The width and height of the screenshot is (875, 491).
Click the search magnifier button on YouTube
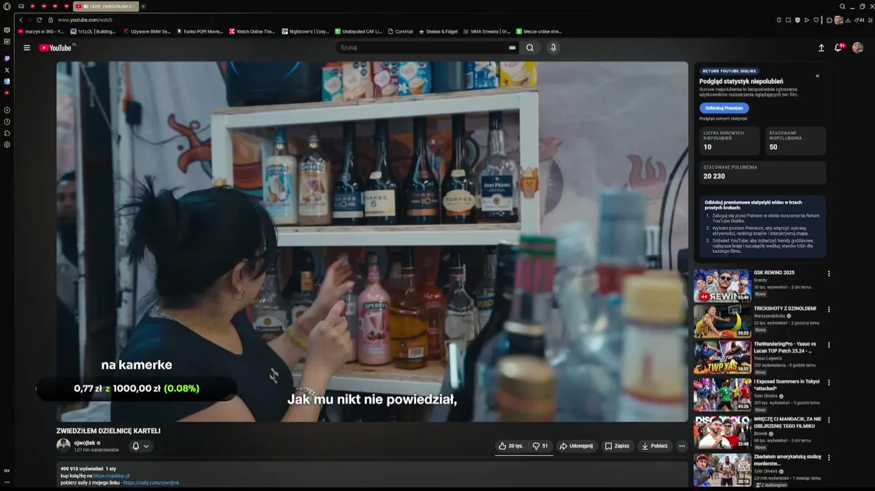point(530,48)
